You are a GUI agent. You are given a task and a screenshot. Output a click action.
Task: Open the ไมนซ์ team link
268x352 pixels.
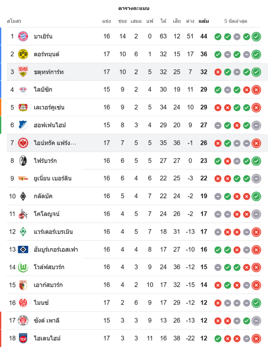click(x=41, y=303)
